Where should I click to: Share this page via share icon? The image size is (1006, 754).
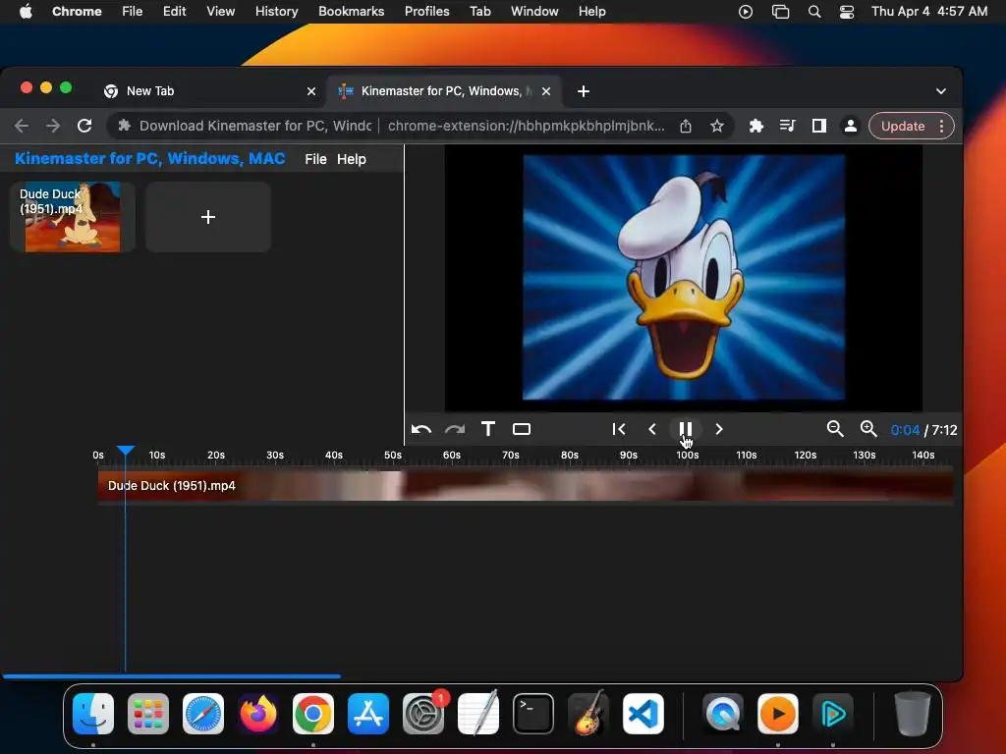686,126
